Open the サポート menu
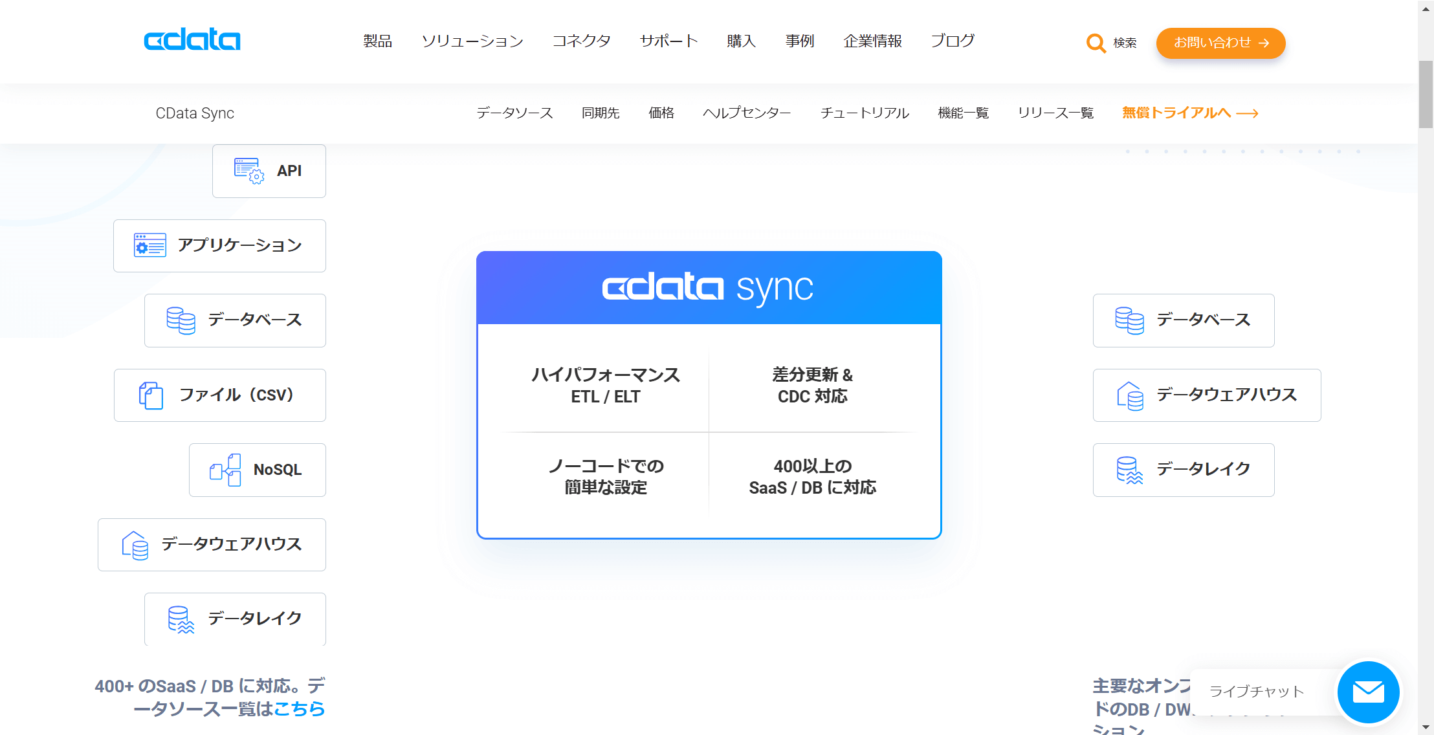 coord(668,41)
